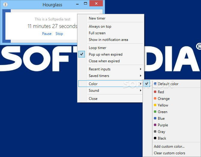Enable Close when expired option
The image size is (201, 157).
[111, 61]
